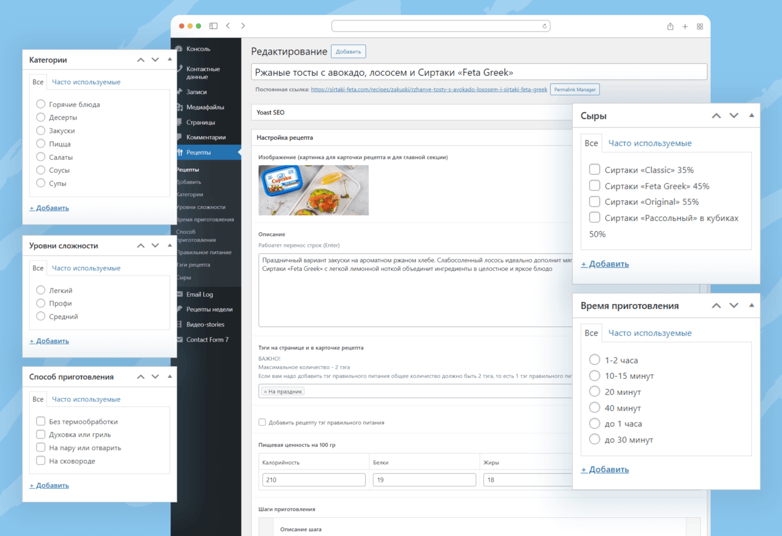Follow the recipe permalink URL
782x536 pixels.
coord(429,89)
